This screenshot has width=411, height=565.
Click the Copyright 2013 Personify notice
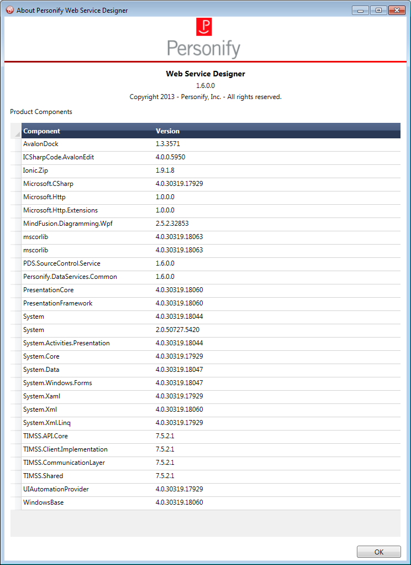[x=205, y=97]
